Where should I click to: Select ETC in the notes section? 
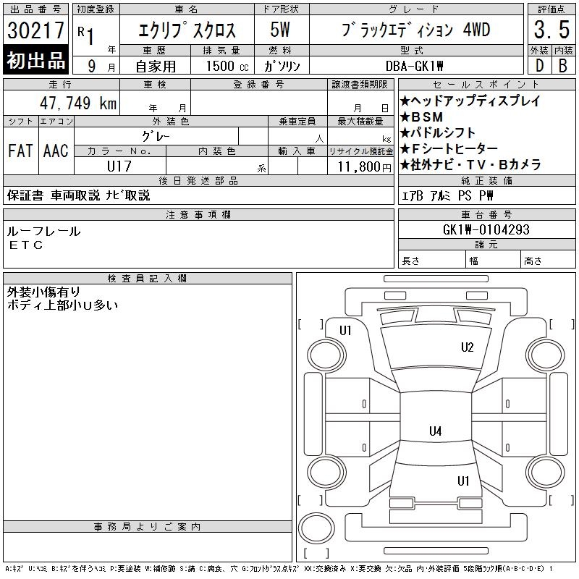coord(26,245)
